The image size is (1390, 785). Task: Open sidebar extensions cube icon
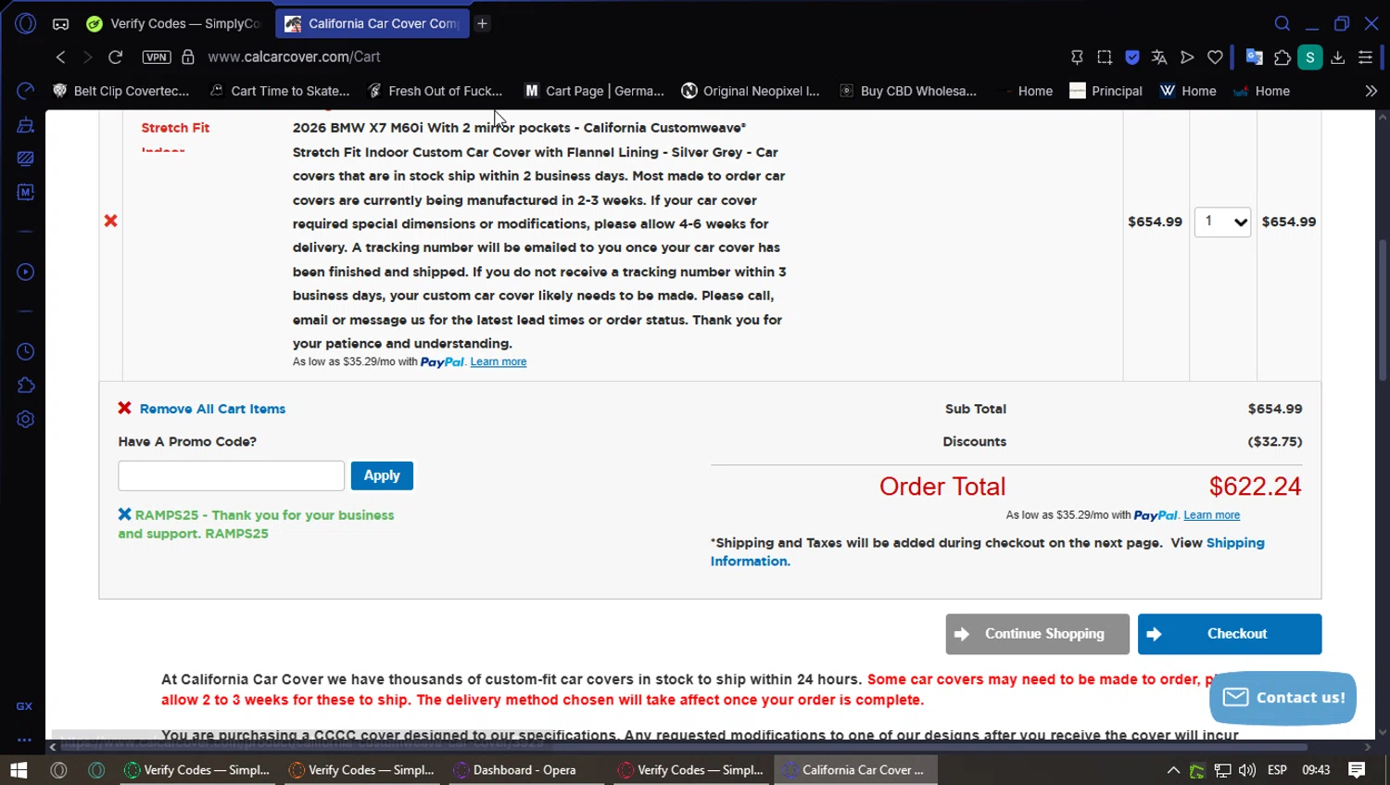[x=26, y=386]
